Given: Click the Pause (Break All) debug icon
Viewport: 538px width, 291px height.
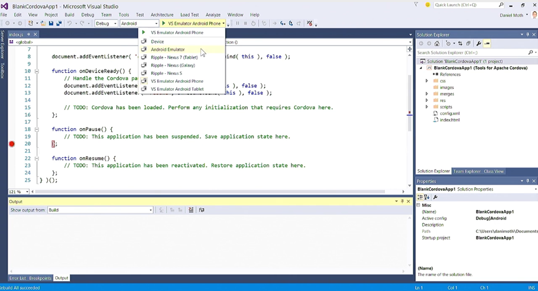Looking at the screenshot, I should coord(238,23).
